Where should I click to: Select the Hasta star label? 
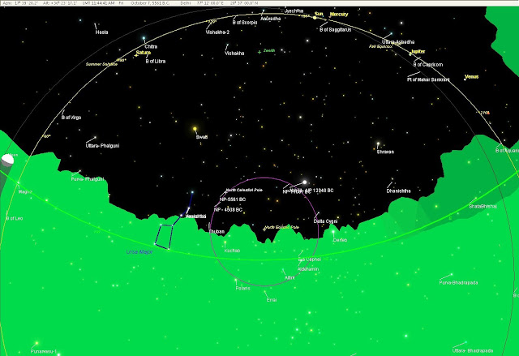click(x=101, y=32)
